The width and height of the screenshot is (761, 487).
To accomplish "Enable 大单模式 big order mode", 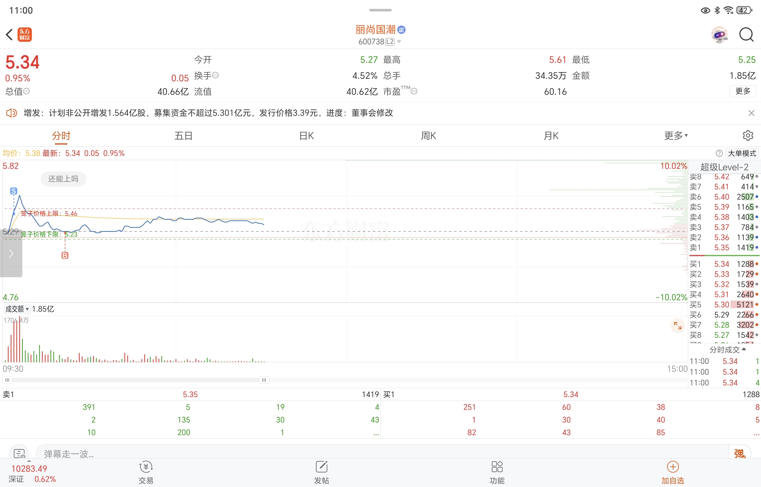I will 742,153.
